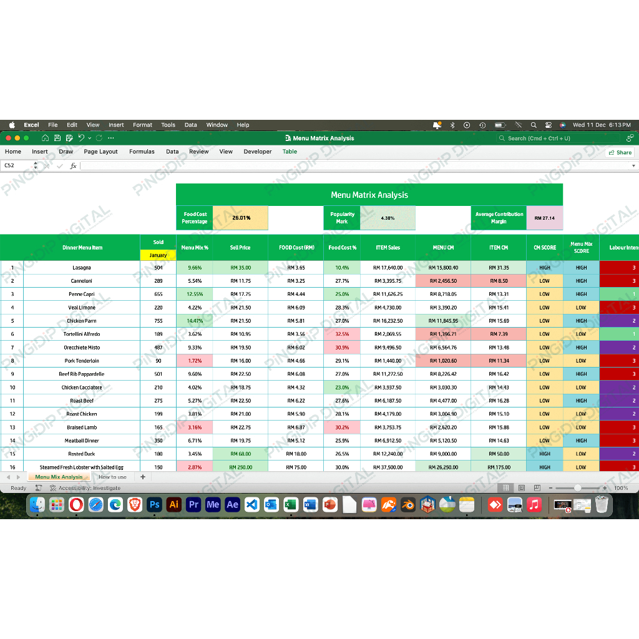Toggle Page Break Preview view button
639x639 pixels.
(536, 488)
